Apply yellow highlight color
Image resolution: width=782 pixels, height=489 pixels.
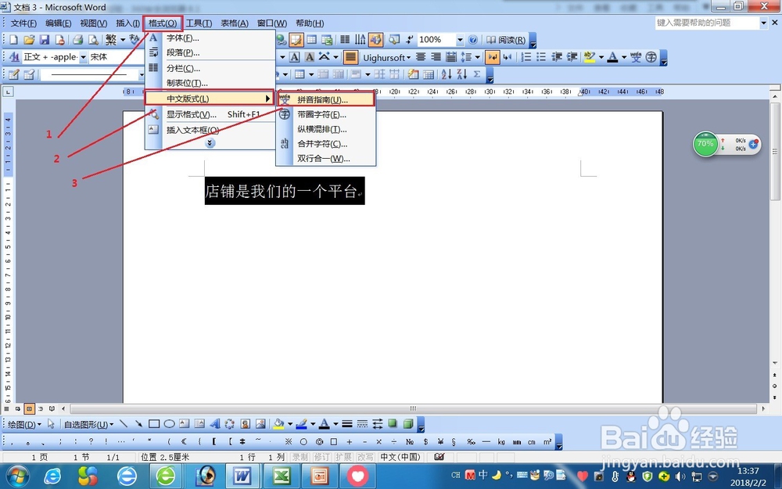click(x=590, y=57)
